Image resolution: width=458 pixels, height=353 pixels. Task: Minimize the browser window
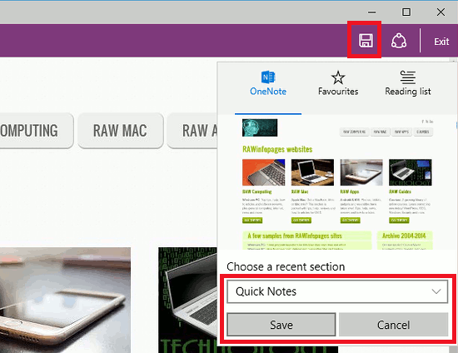pos(372,12)
